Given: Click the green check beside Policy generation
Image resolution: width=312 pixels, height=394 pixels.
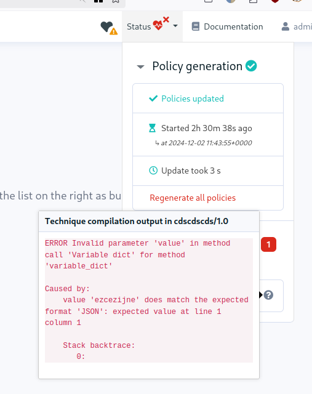Looking at the screenshot, I should (251, 66).
